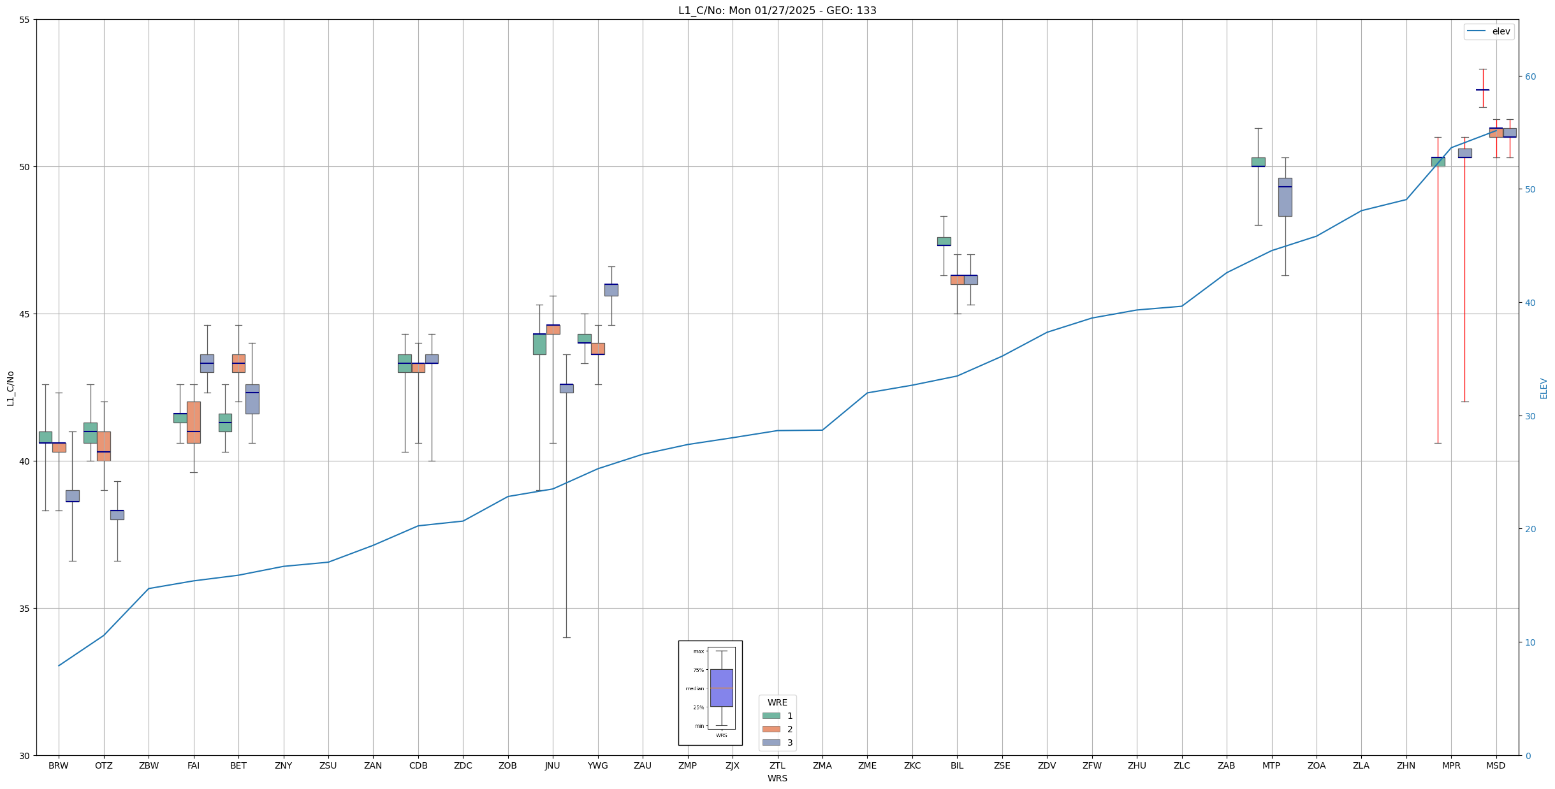Click the WRS x-axis title

tap(777, 778)
